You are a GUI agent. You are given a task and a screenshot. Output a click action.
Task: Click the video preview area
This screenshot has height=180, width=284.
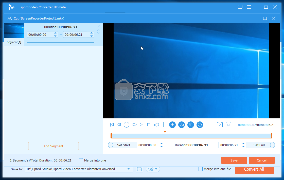click(x=191, y=71)
